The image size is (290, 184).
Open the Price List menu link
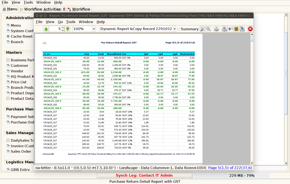(18, 82)
